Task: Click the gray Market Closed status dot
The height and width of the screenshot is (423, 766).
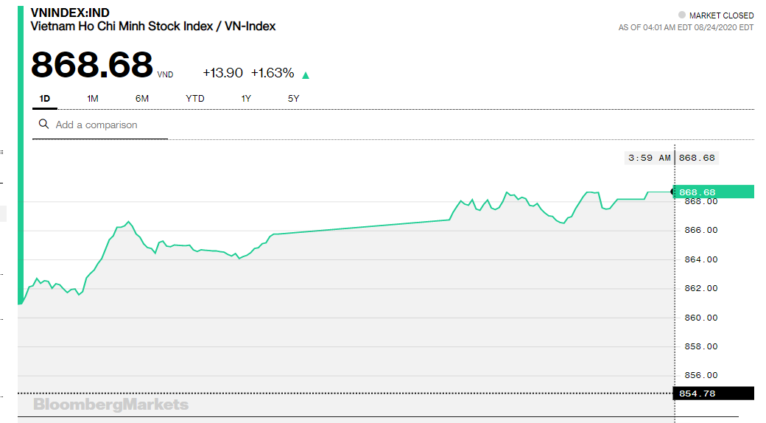Action: (682, 15)
